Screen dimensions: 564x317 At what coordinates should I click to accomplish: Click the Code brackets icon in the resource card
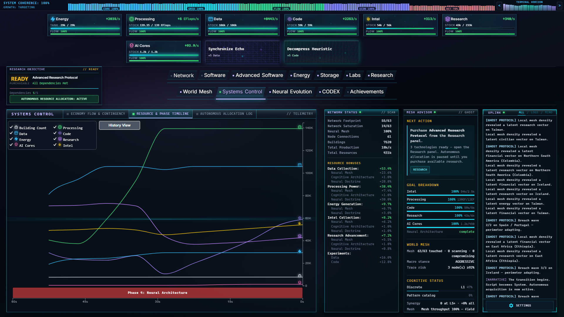point(289,19)
